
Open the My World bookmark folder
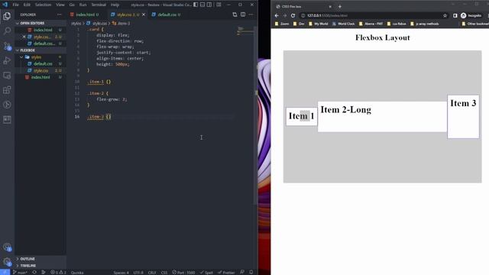[x=319, y=24]
